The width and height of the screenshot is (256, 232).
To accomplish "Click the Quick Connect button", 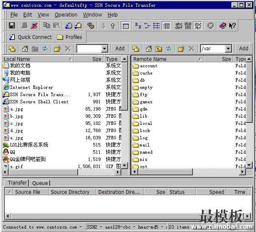I will coord(31,37).
